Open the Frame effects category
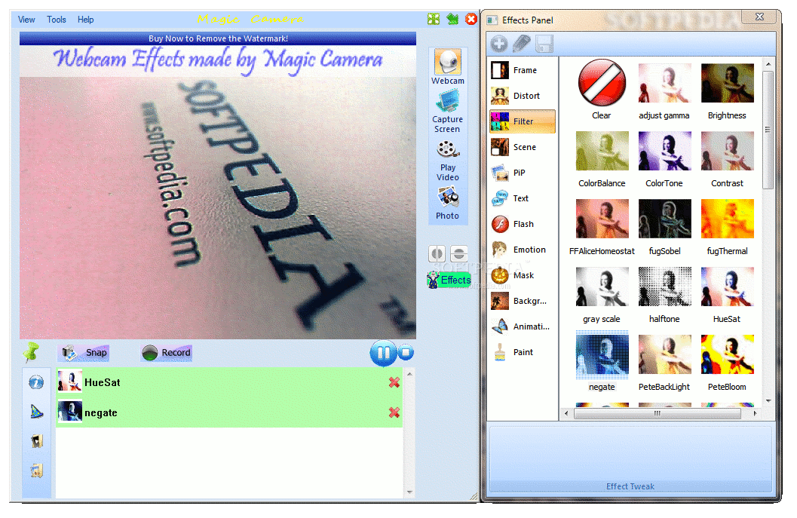This screenshot has width=797, height=518. pos(522,70)
